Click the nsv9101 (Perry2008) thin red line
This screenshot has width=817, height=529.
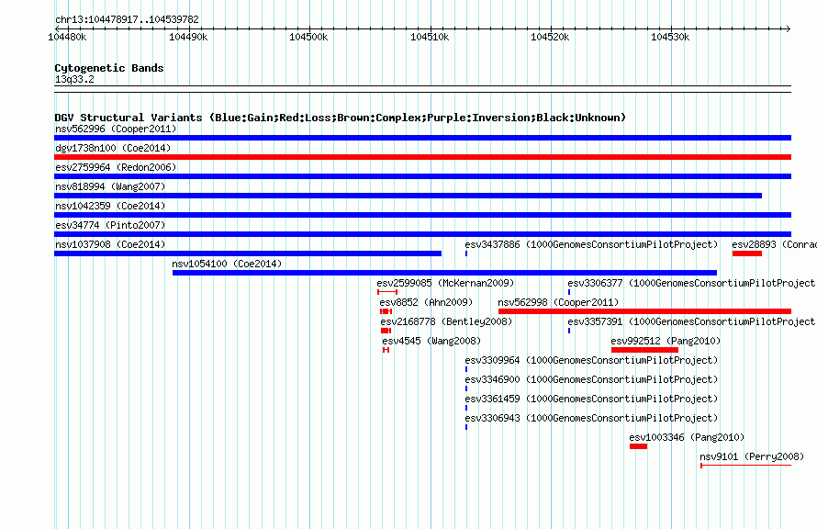tap(746, 466)
